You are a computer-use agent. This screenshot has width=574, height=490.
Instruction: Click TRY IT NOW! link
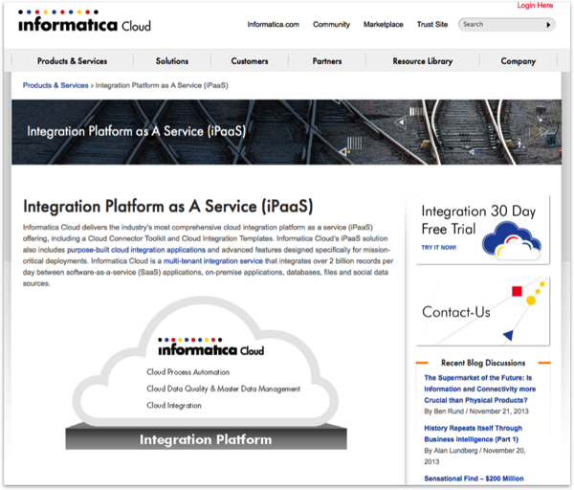[438, 248]
